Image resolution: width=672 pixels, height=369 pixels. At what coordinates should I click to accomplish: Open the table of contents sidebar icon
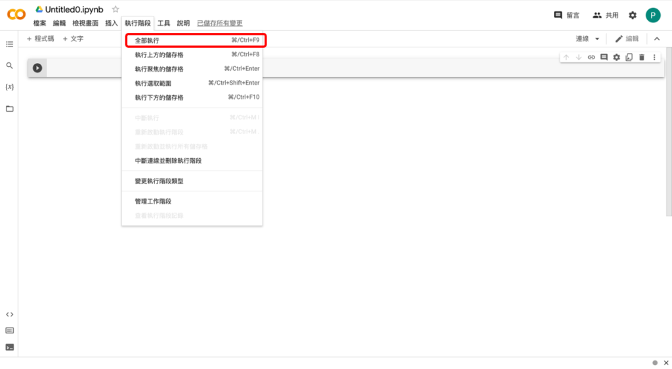9,44
